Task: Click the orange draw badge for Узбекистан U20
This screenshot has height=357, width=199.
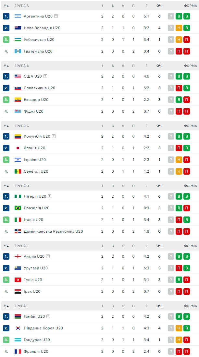Action: (x=179, y=40)
